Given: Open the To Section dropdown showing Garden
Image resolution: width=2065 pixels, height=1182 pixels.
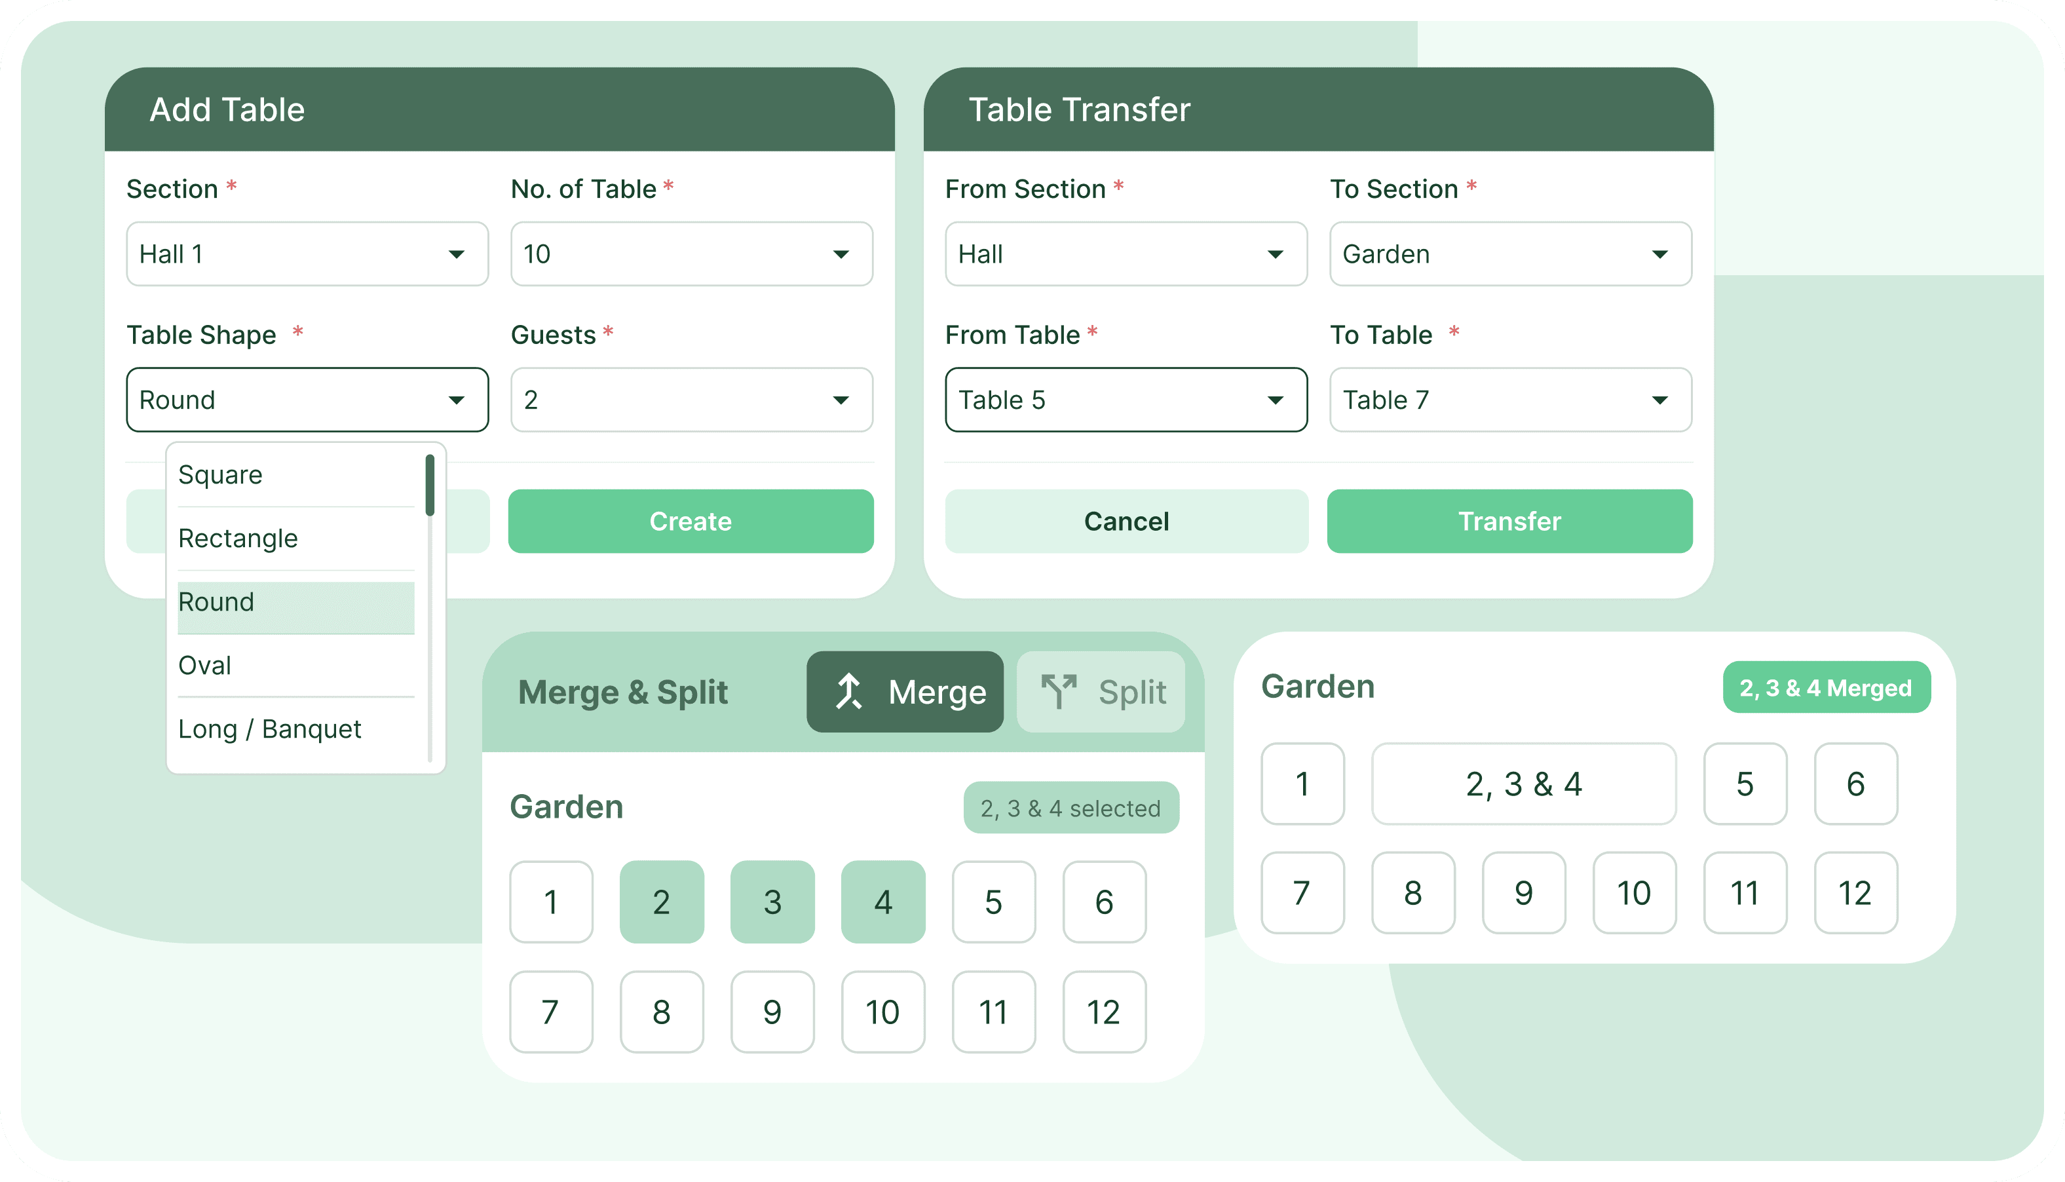Looking at the screenshot, I should [1509, 254].
